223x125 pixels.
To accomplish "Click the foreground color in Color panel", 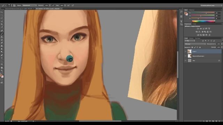I will coord(186,13).
